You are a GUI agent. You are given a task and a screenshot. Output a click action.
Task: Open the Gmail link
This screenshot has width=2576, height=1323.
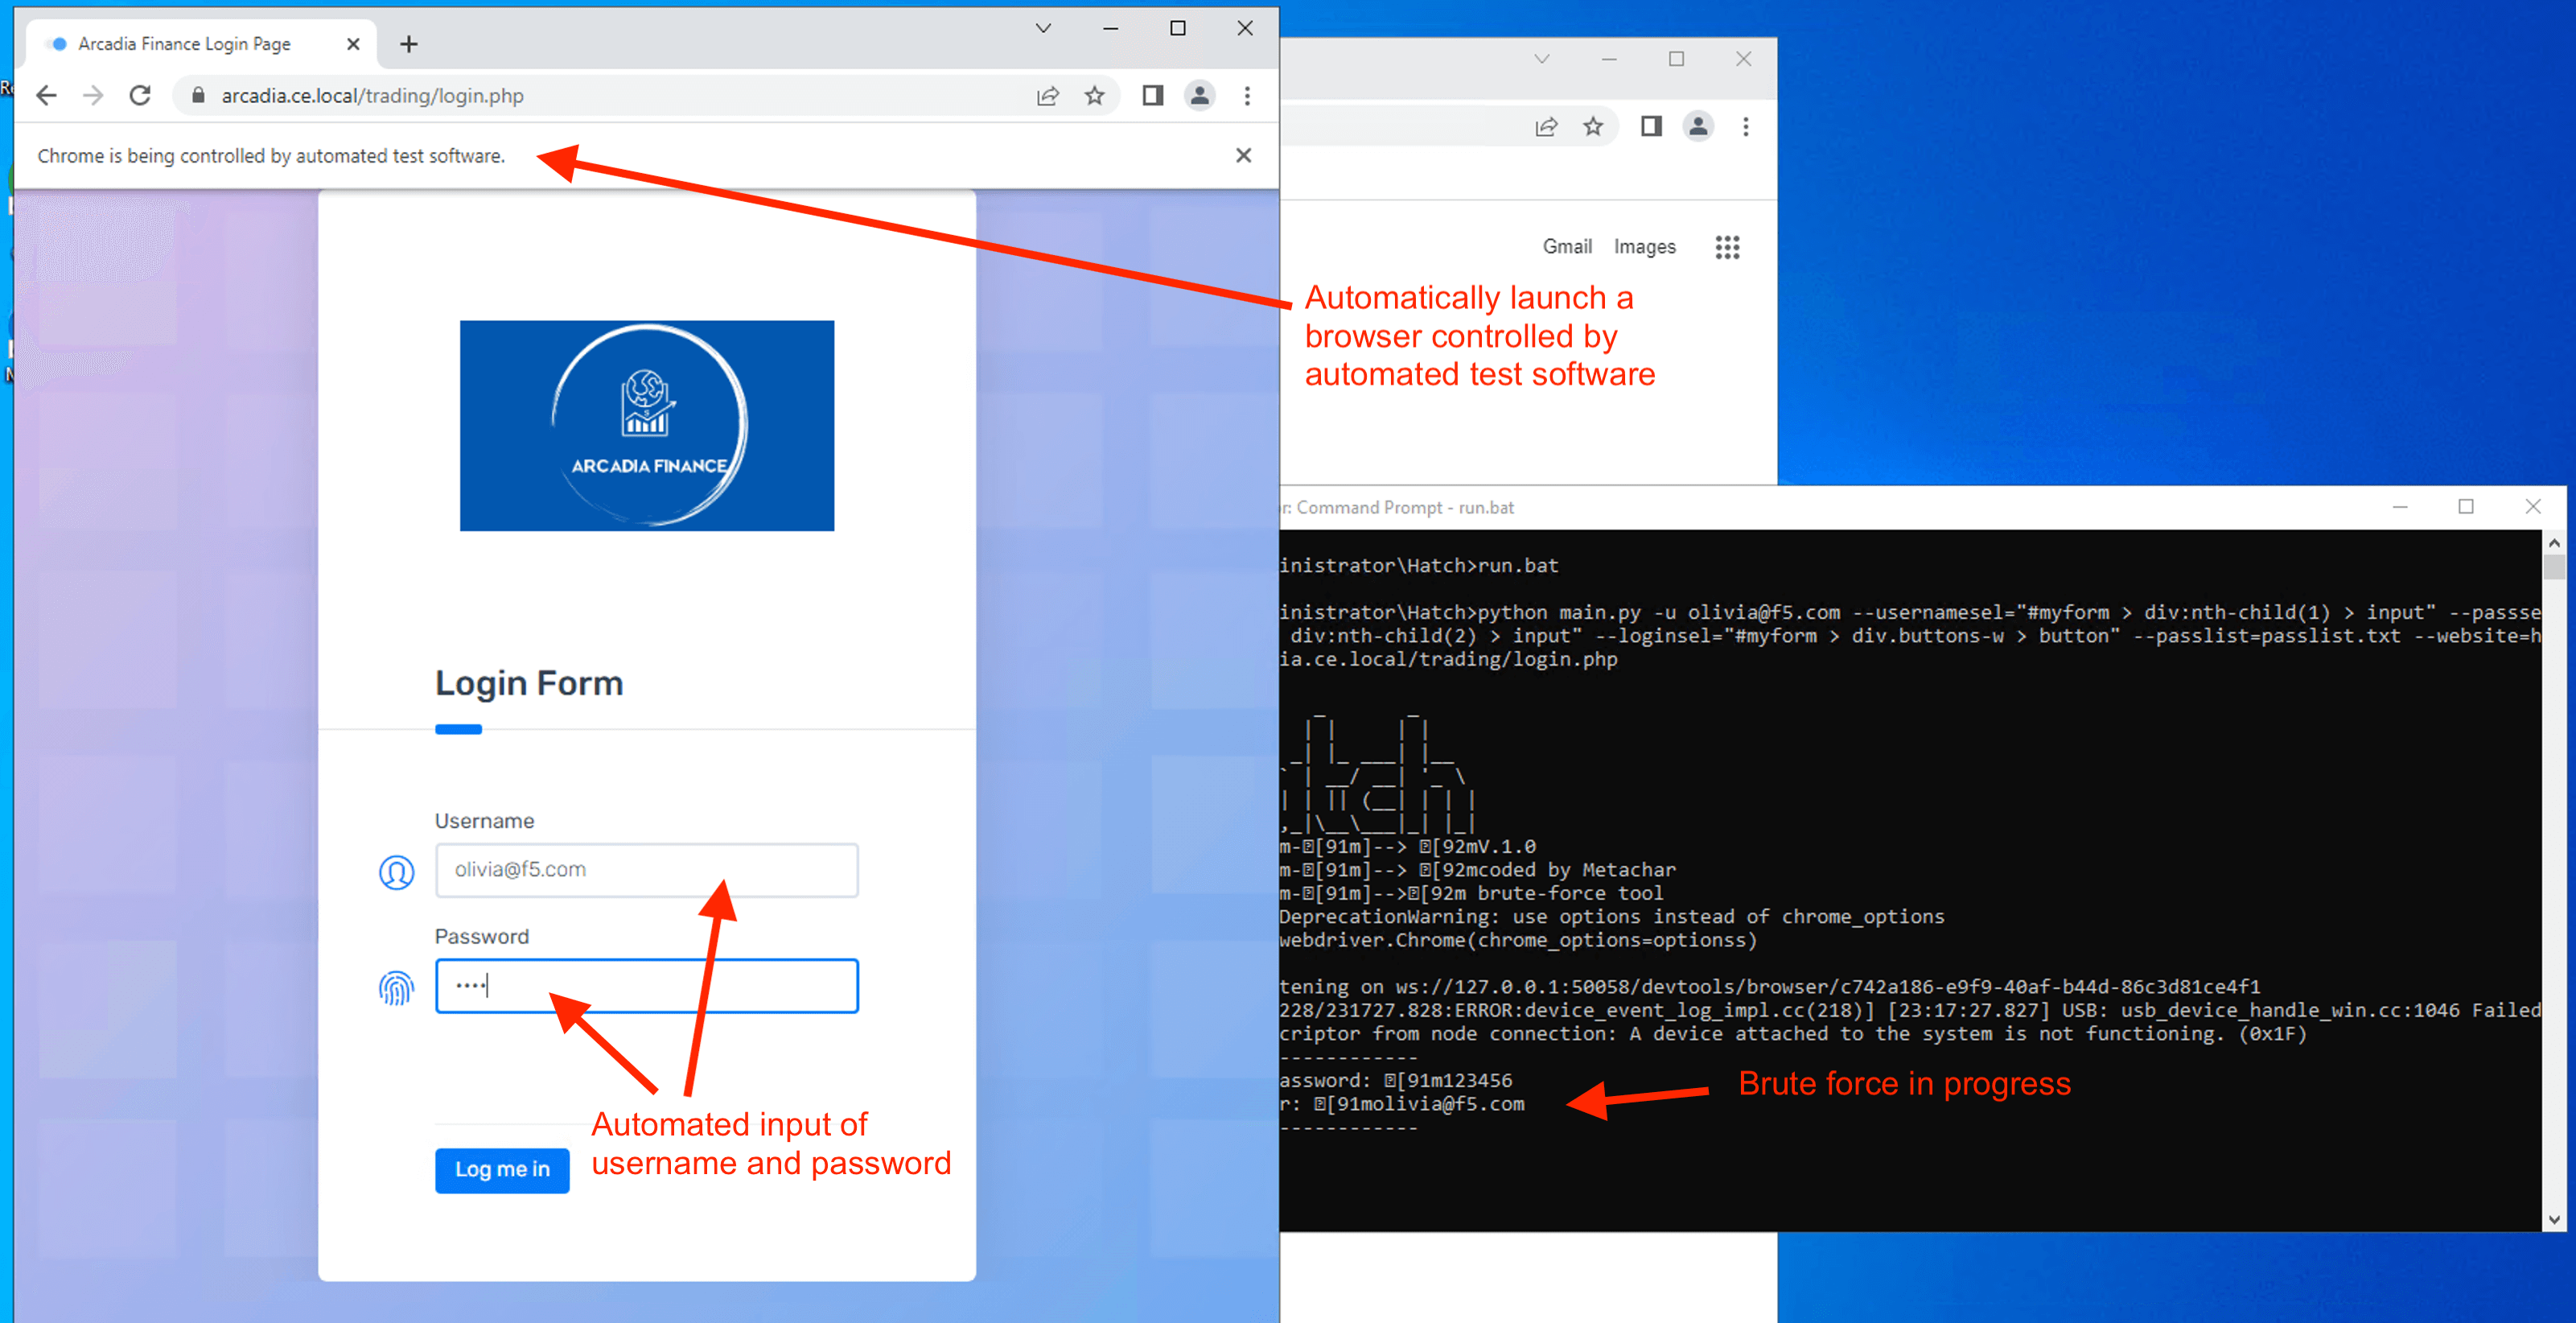(1566, 247)
